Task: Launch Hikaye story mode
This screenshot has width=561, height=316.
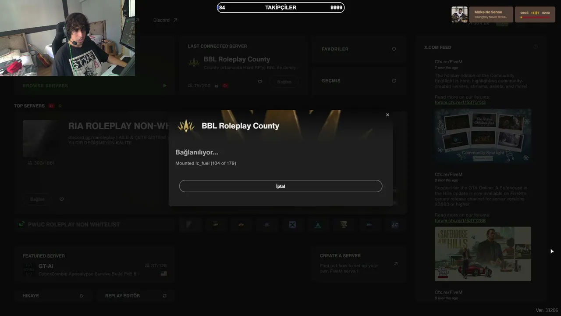Action: 53,296
